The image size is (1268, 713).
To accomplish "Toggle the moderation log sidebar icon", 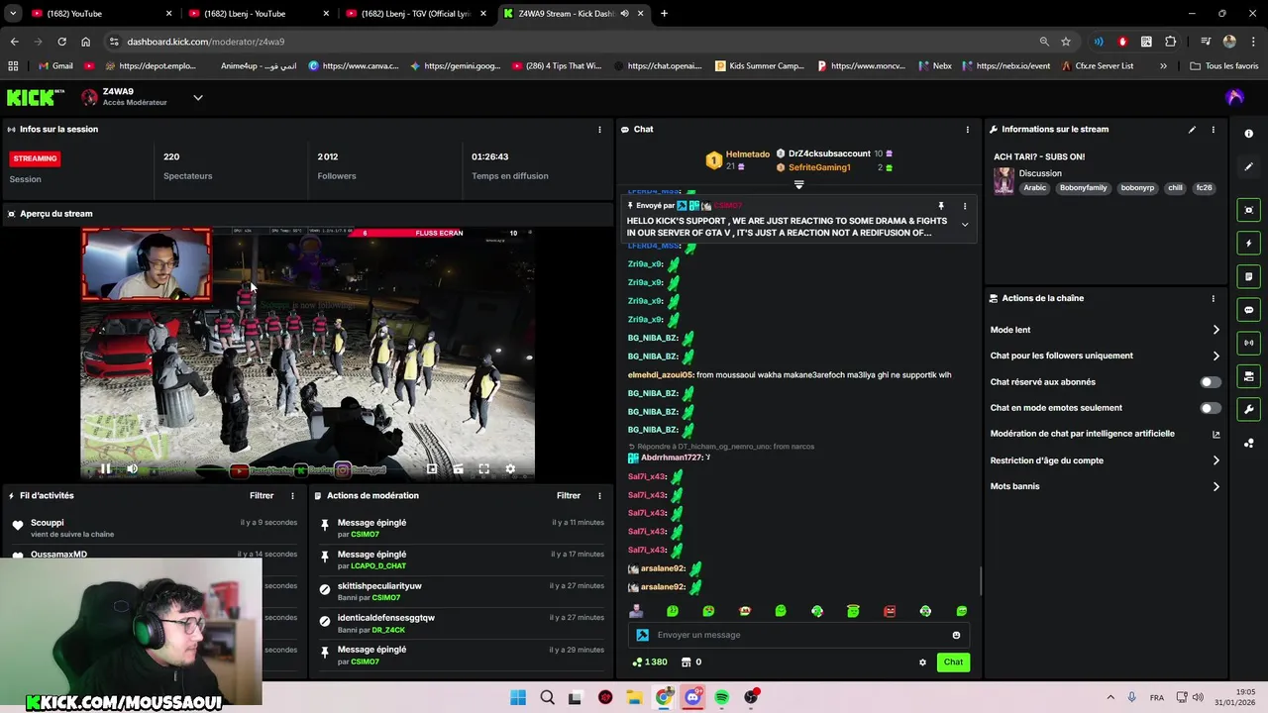I will coord(1248,276).
